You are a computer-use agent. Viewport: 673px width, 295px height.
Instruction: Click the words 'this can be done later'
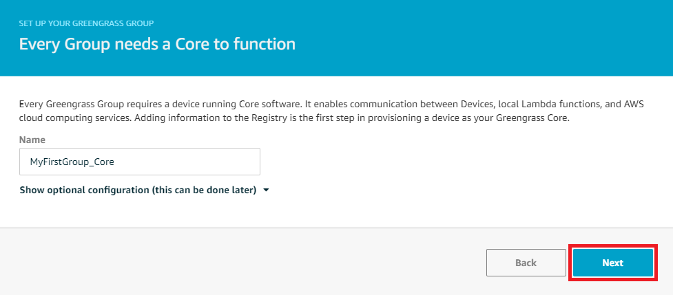click(x=203, y=190)
